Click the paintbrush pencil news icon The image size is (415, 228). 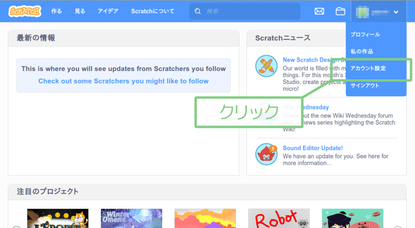point(266,66)
